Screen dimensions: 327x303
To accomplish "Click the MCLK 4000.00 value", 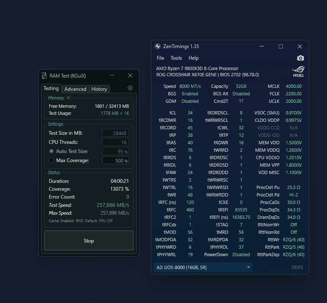I will (294, 86).
